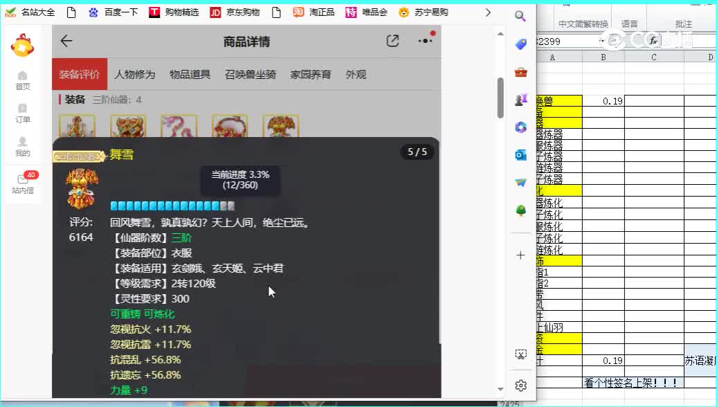Click the share icon in the 商品详情 header
Viewport: 717px width, 407px height.
pyautogui.click(x=392, y=41)
